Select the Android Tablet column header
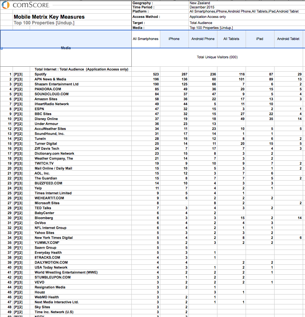The width and height of the screenshot is (305, 317). [289, 39]
